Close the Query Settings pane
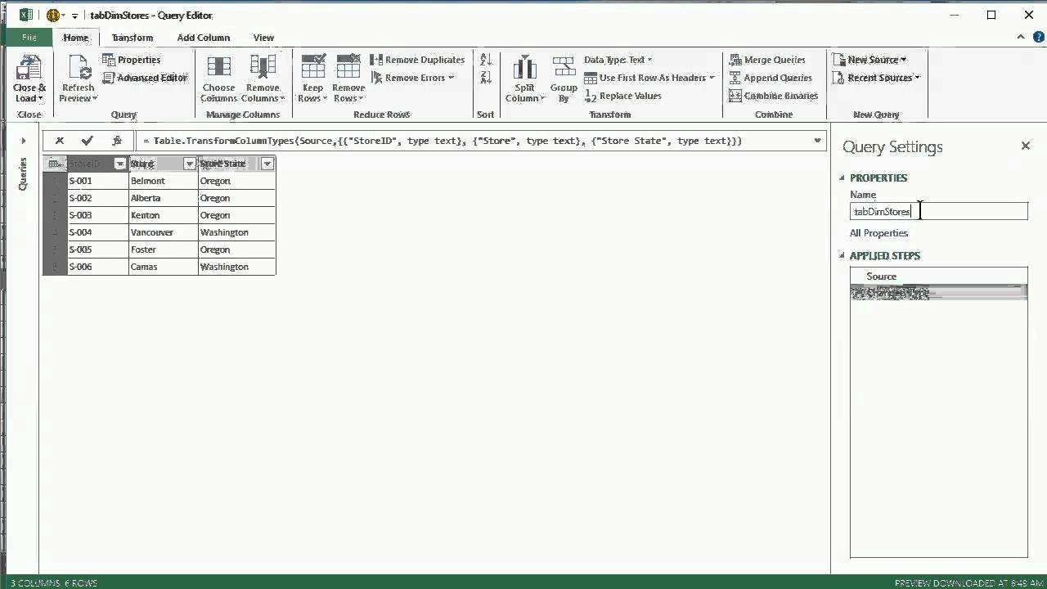The height and width of the screenshot is (589, 1047). click(x=1026, y=146)
